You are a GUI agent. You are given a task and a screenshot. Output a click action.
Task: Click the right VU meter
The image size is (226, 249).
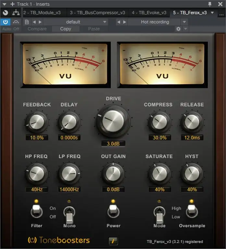click(x=162, y=64)
